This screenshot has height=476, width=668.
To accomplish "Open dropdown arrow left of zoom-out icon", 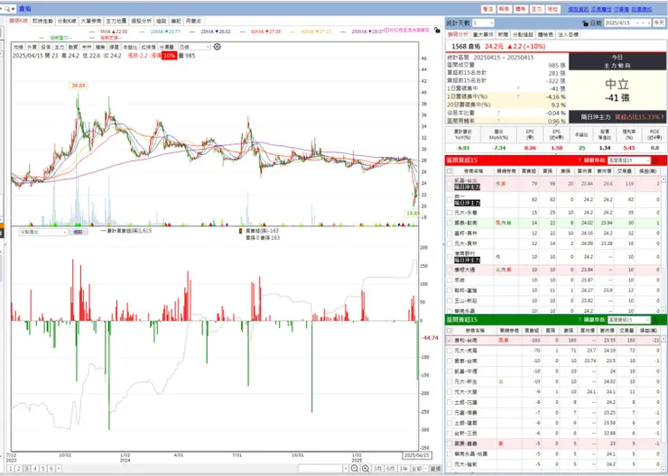I will point(345,469).
